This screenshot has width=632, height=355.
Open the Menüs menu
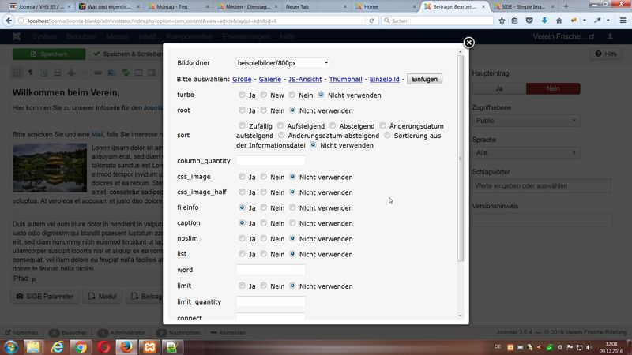pyautogui.click(x=117, y=36)
